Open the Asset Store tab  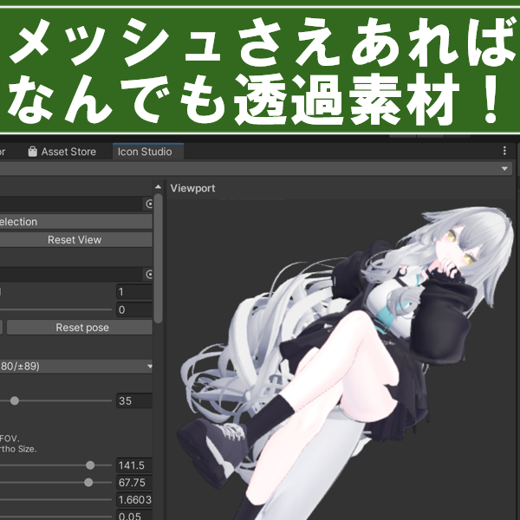62,152
